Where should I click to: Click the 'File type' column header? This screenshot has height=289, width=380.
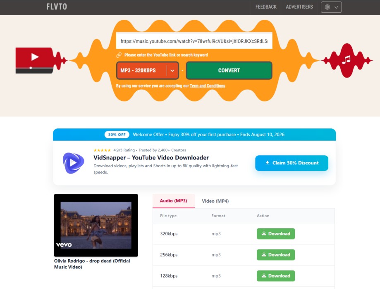168,216
